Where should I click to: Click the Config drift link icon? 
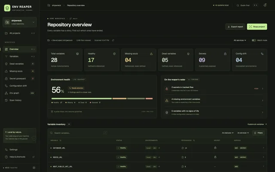262,54
